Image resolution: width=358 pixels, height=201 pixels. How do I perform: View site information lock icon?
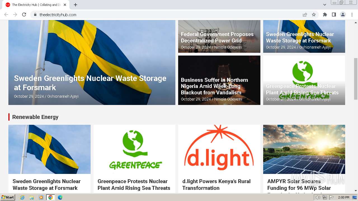tap(35, 15)
